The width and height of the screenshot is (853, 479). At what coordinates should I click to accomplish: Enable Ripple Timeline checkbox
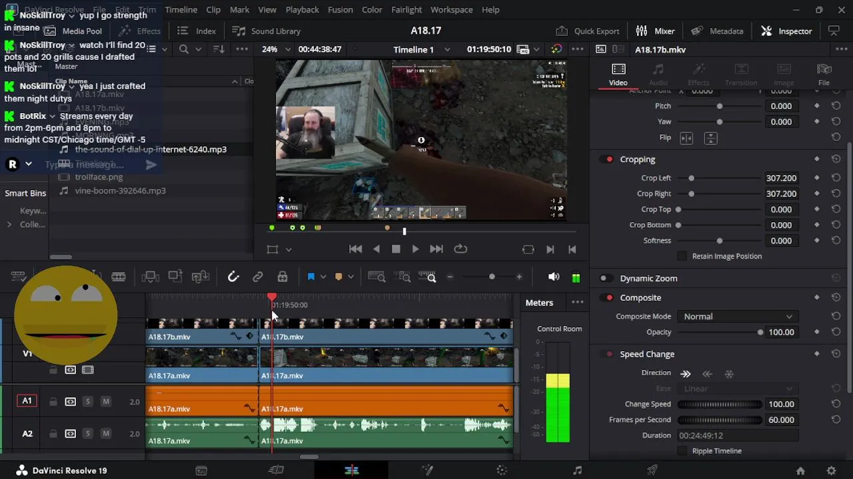pyautogui.click(x=682, y=451)
